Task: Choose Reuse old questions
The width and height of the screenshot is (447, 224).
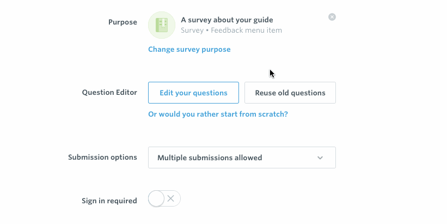Action: click(290, 93)
